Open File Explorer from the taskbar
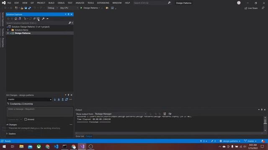 21,146
